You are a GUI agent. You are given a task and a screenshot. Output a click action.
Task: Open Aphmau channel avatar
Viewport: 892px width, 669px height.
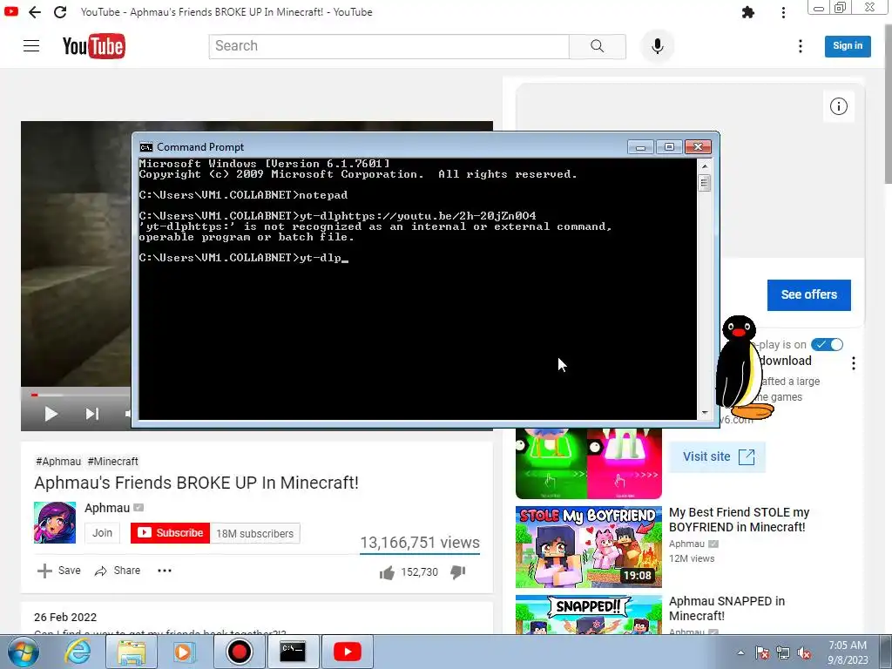coord(55,523)
